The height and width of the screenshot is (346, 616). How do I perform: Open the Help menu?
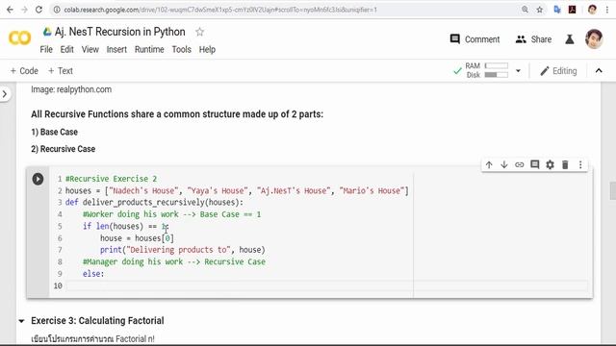click(207, 49)
